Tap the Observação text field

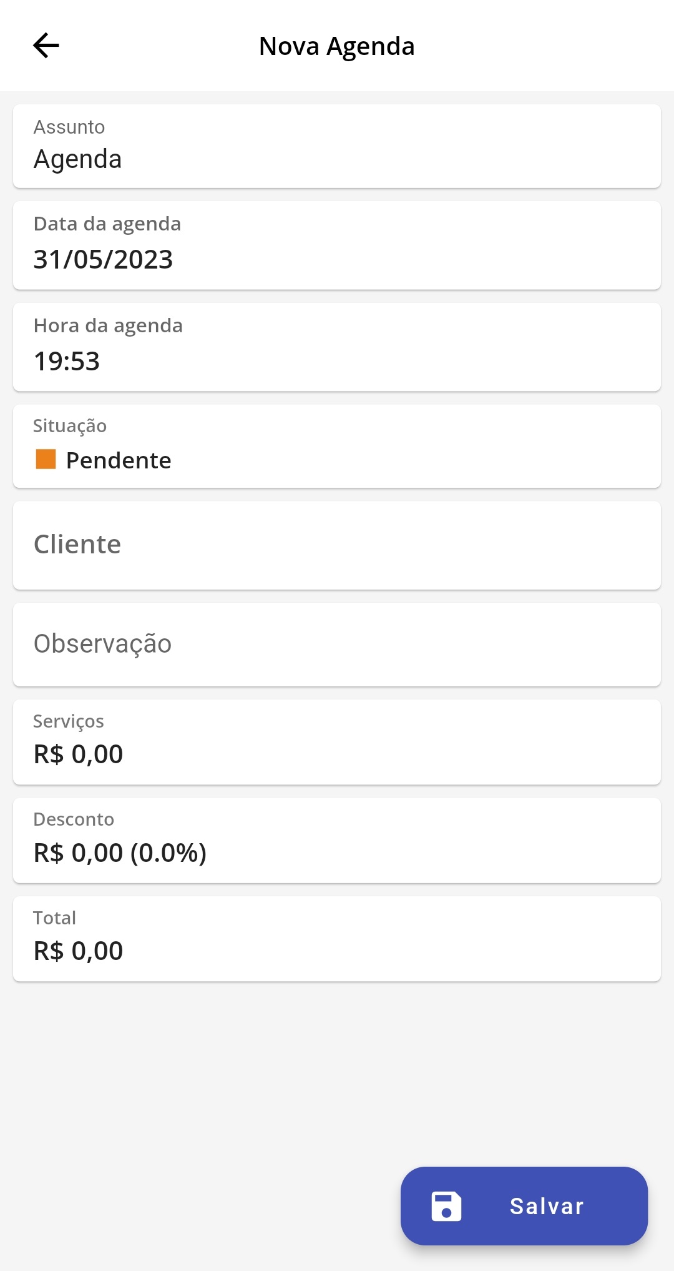[337, 645]
